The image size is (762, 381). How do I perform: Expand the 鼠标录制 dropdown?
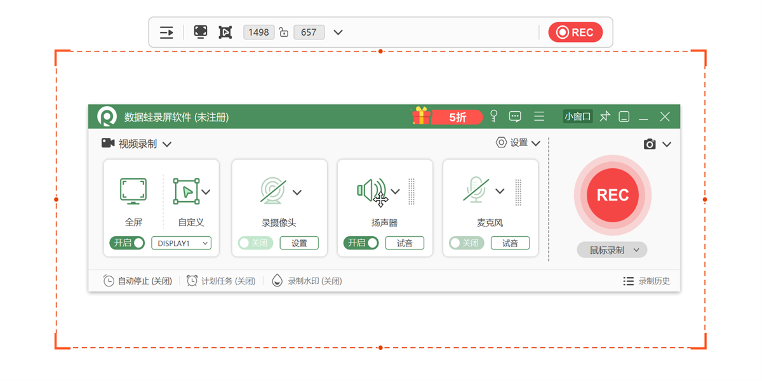(x=612, y=250)
